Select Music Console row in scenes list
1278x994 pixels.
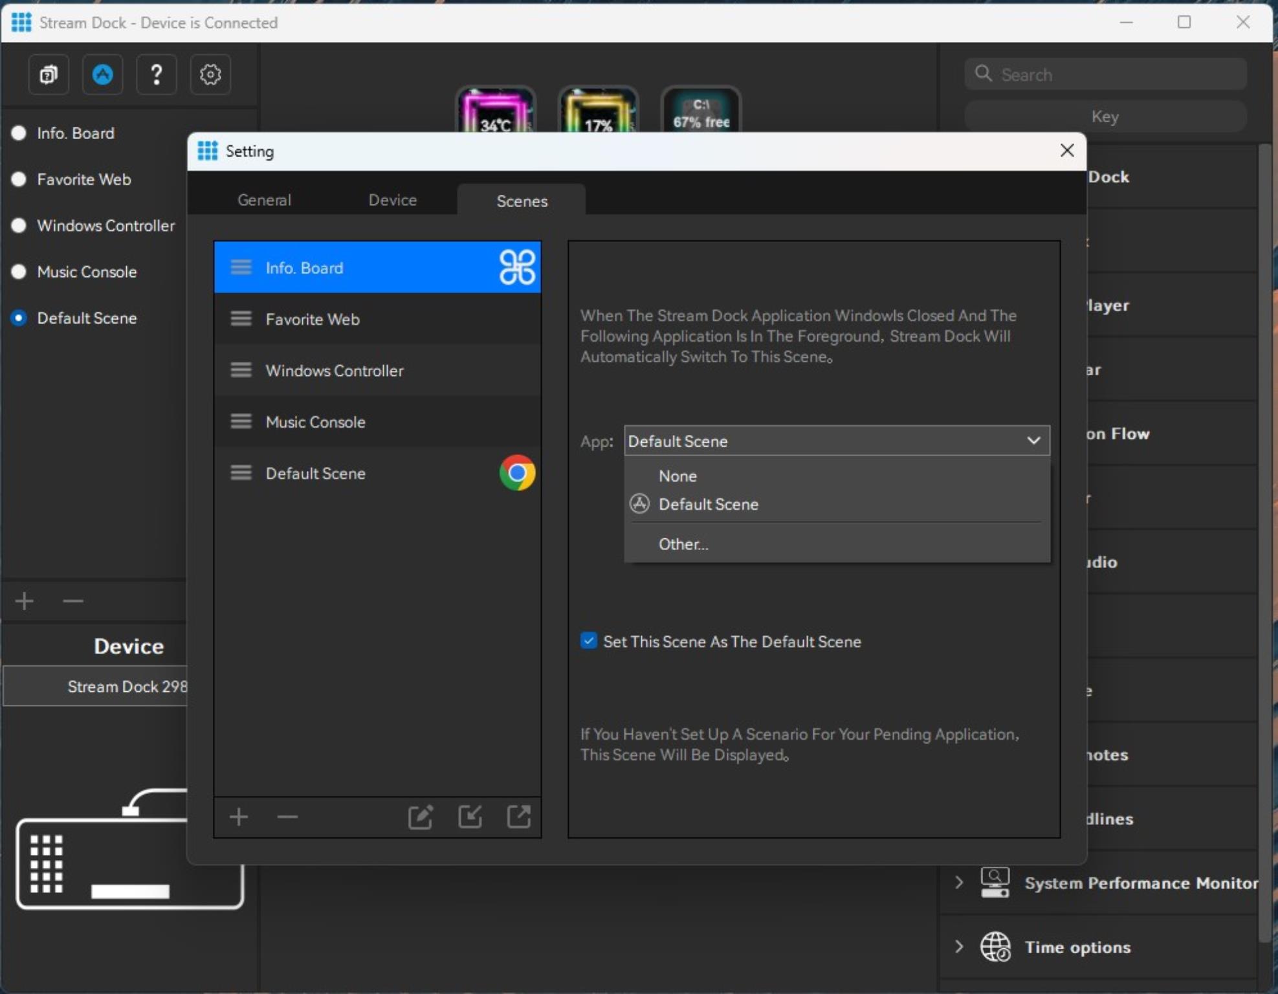[x=377, y=422]
